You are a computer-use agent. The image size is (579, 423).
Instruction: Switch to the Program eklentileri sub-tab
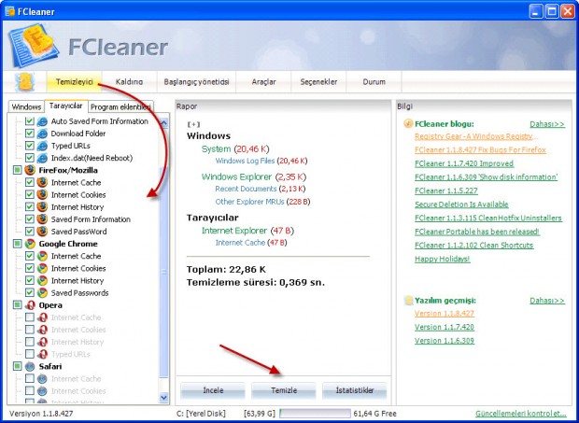click(x=120, y=107)
